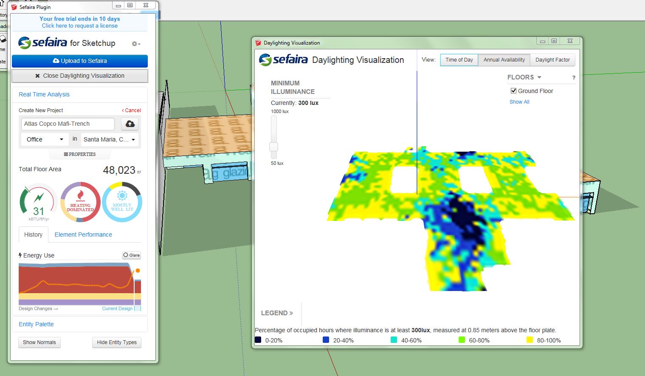Click the minimum illuminance slider handle

click(274, 147)
